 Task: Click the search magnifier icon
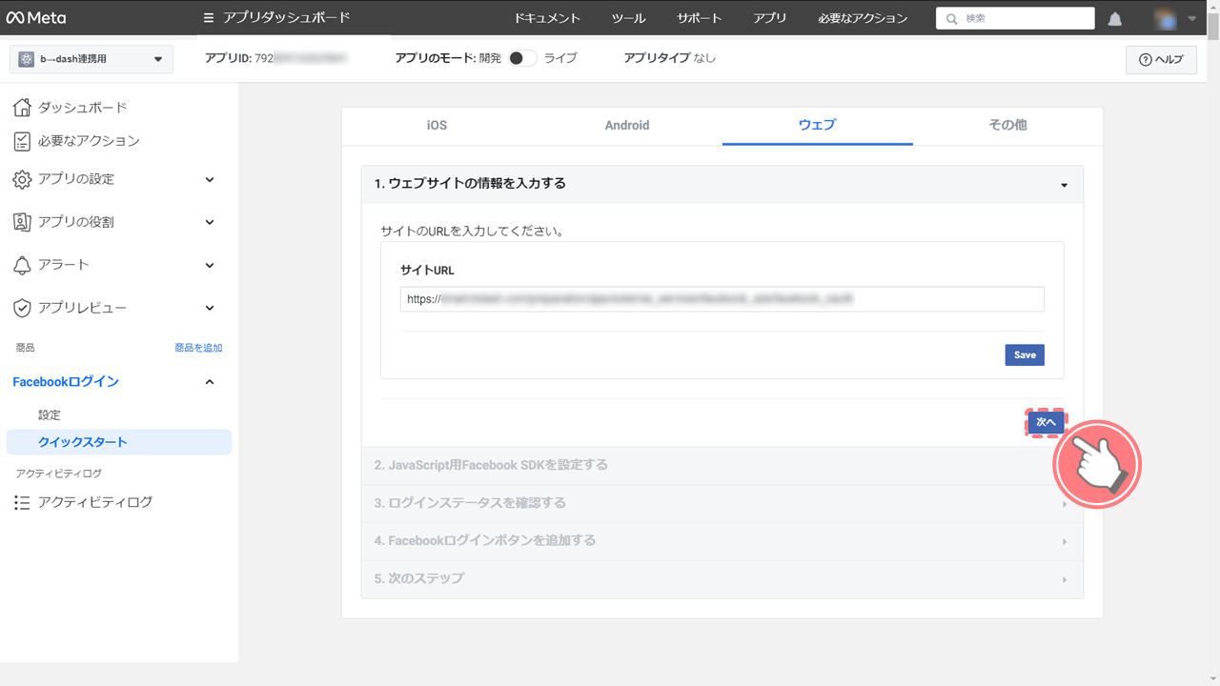[951, 19]
